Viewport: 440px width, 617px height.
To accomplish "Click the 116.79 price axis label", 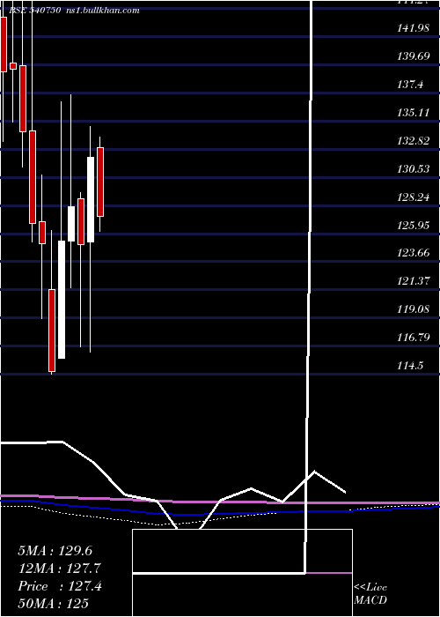I will 413,338.
